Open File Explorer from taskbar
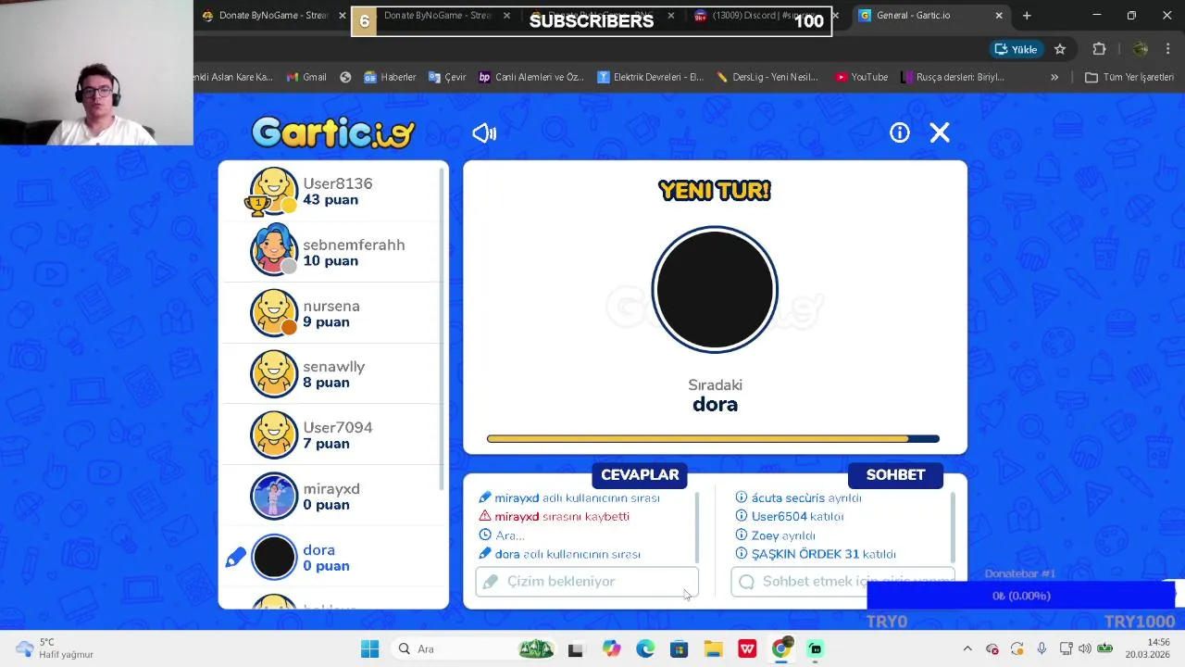This screenshot has width=1185, height=667. tap(713, 648)
